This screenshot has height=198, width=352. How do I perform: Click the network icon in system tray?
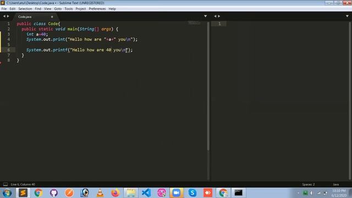pos(319,193)
